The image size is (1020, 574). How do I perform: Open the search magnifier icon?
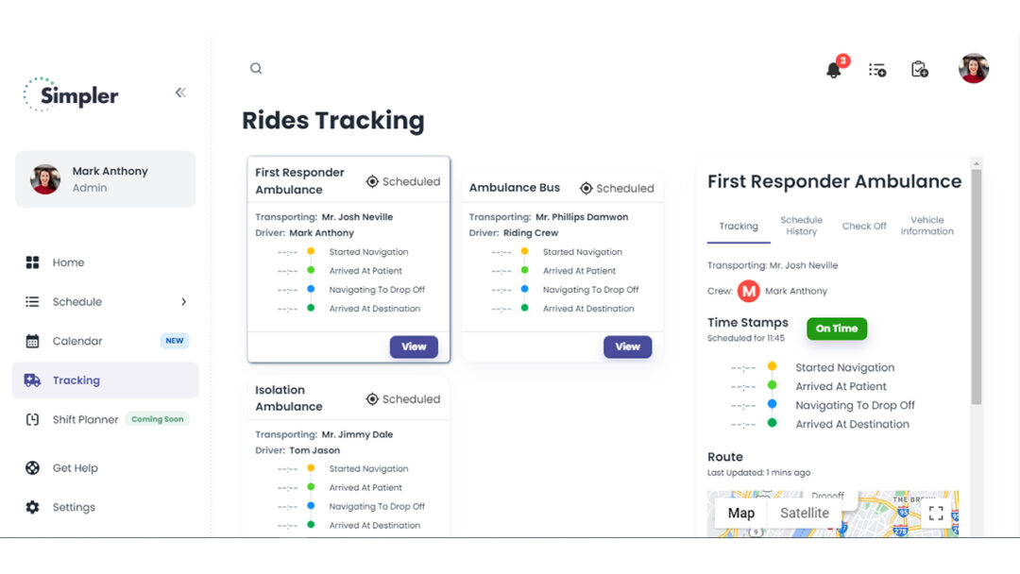click(x=256, y=68)
